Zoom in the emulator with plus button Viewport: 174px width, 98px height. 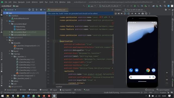[167, 73]
